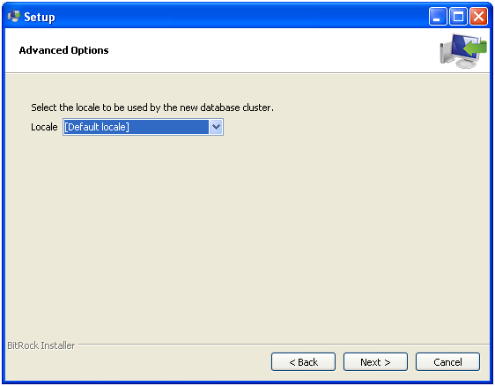
Task: Click the Advanced Options heading
Action: (x=63, y=50)
